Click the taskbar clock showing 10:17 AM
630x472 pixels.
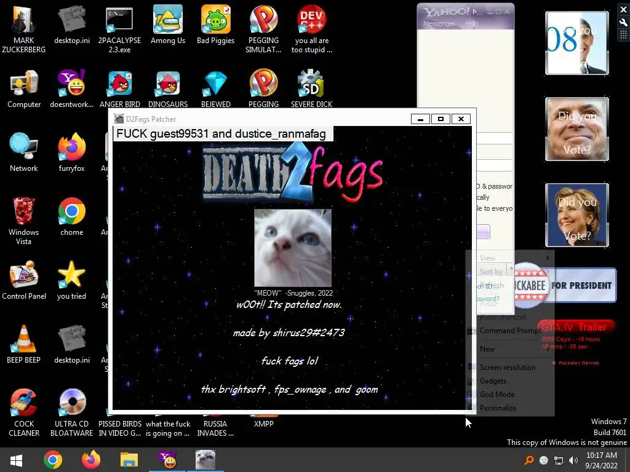pyautogui.click(x=602, y=460)
